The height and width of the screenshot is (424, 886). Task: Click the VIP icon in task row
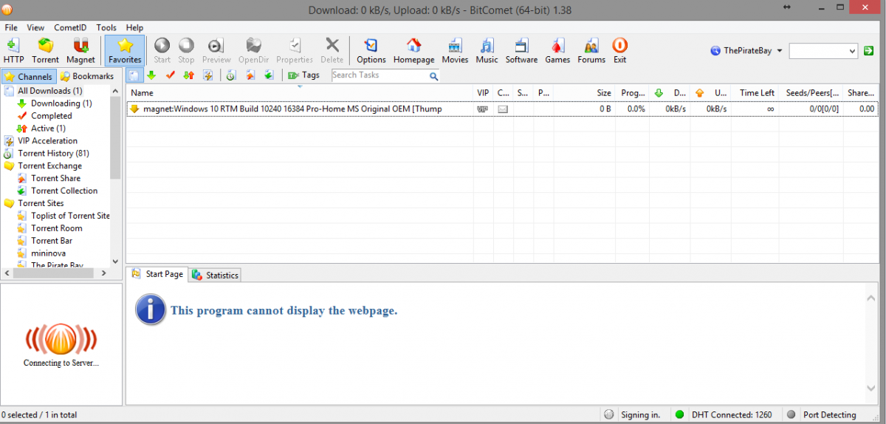[483, 109]
